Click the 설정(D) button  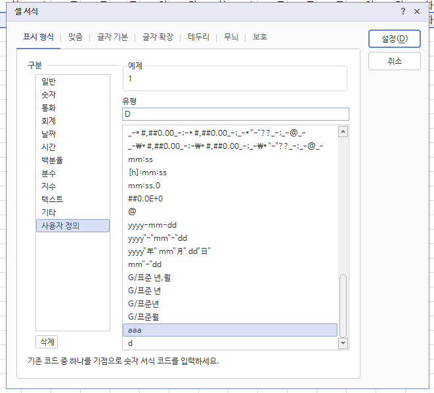pos(395,39)
